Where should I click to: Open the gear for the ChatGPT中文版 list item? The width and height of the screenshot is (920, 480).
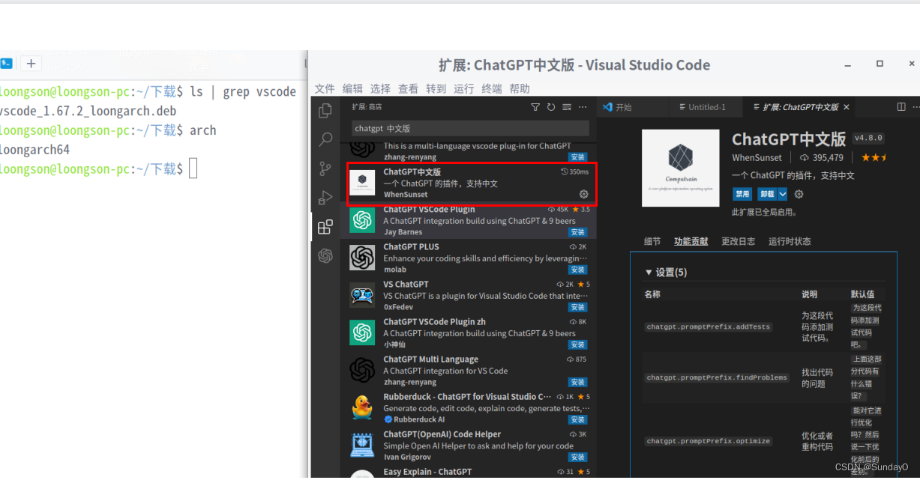click(x=584, y=194)
